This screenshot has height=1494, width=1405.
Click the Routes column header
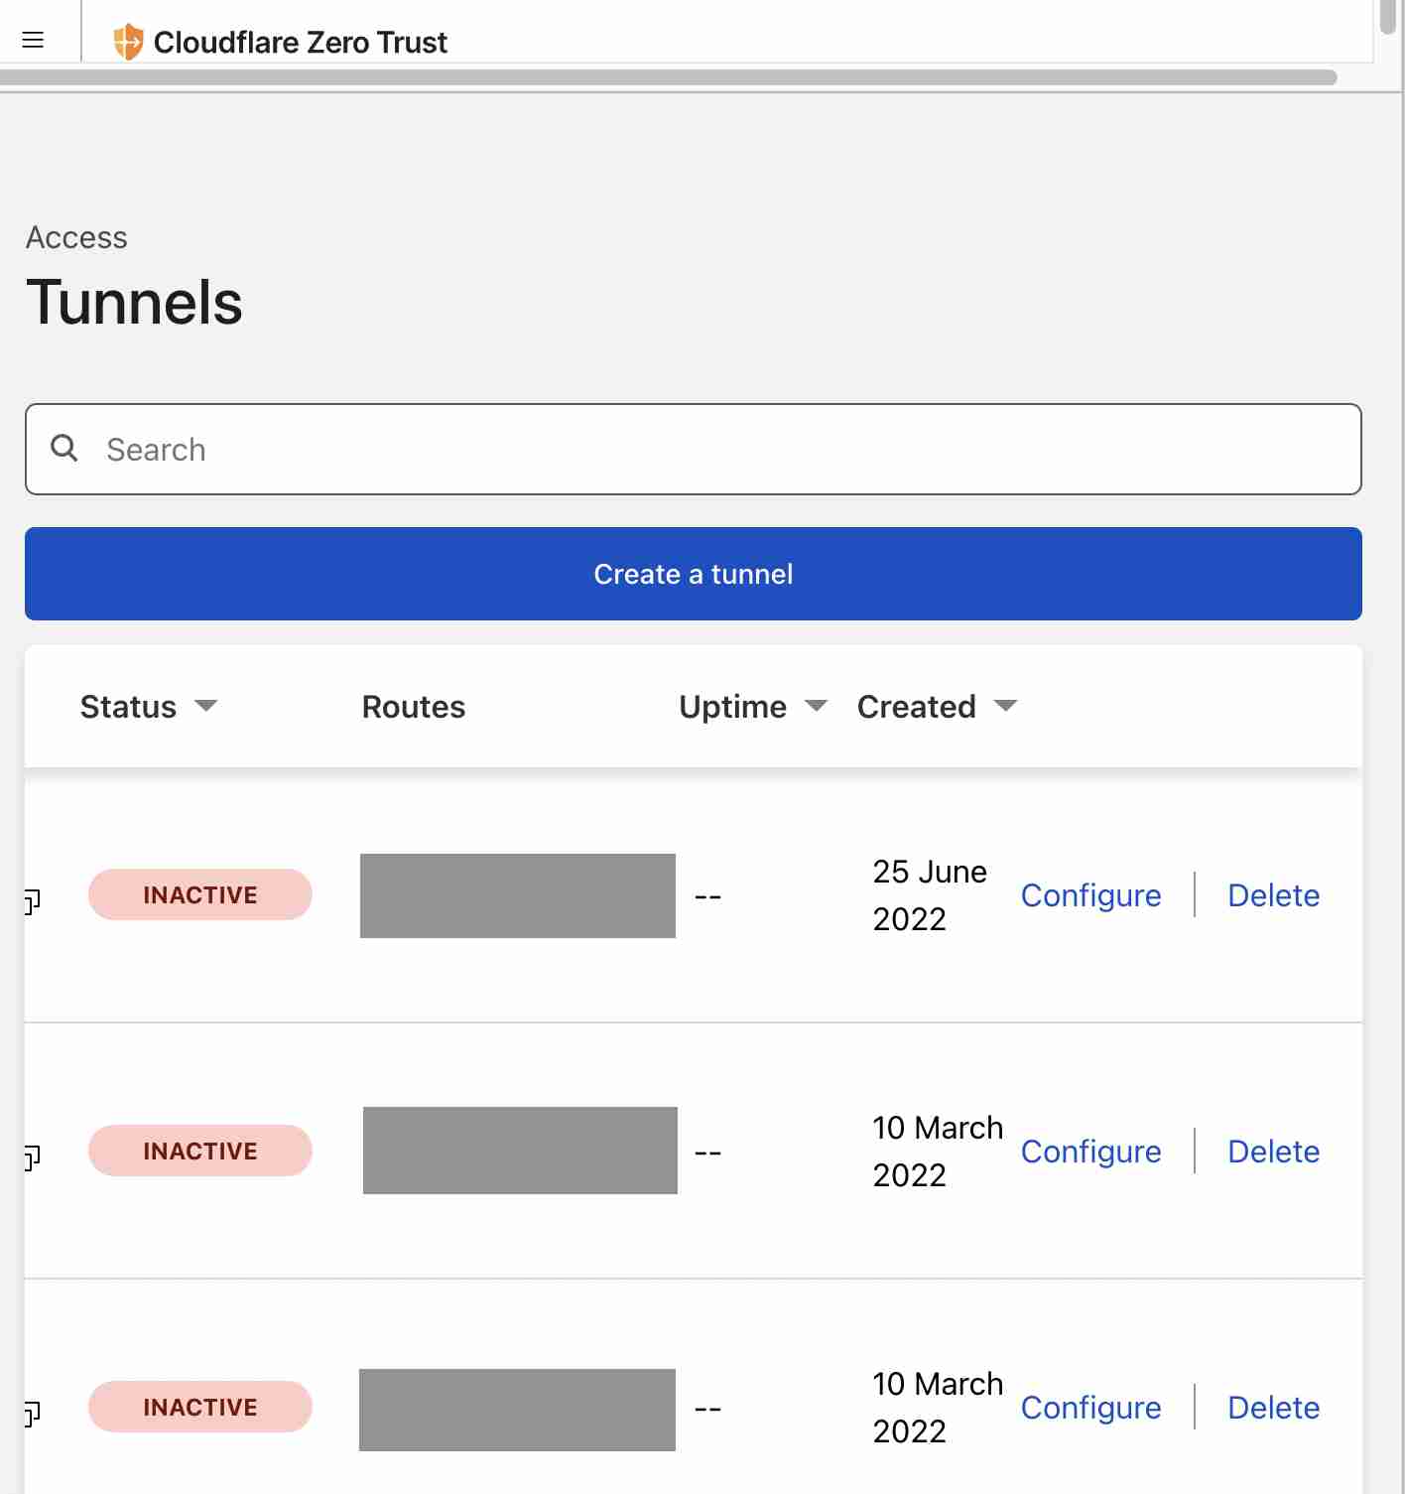pyautogui.click(x=413, y=707)
